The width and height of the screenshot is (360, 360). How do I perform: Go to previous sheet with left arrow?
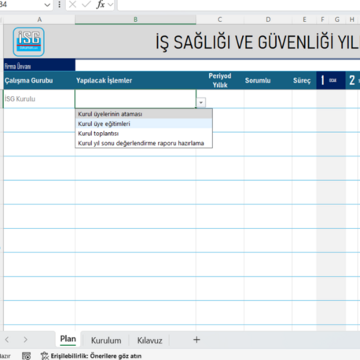[7, 340]
